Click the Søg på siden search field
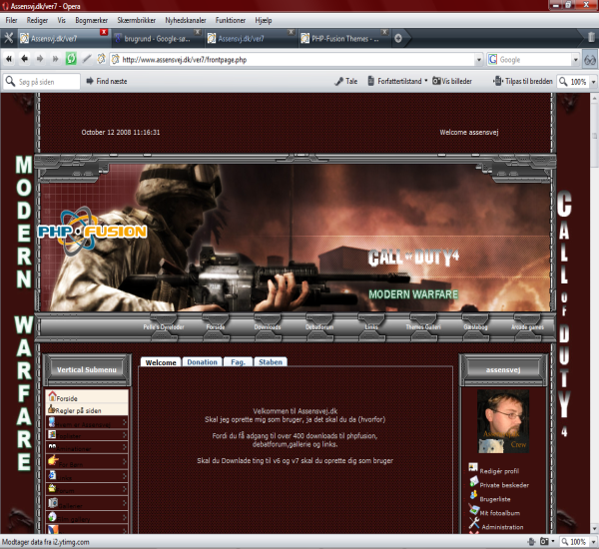 [x=42, y=82]
